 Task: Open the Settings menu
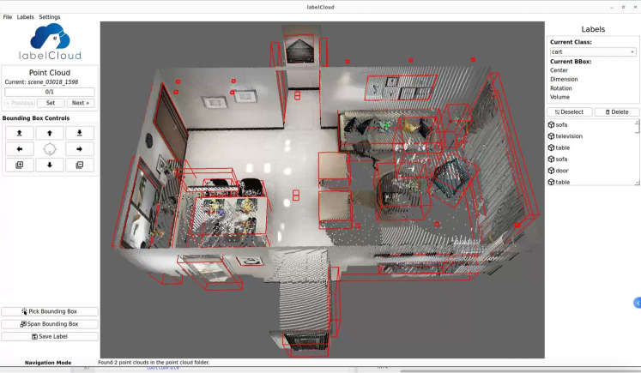coord(50,17)
